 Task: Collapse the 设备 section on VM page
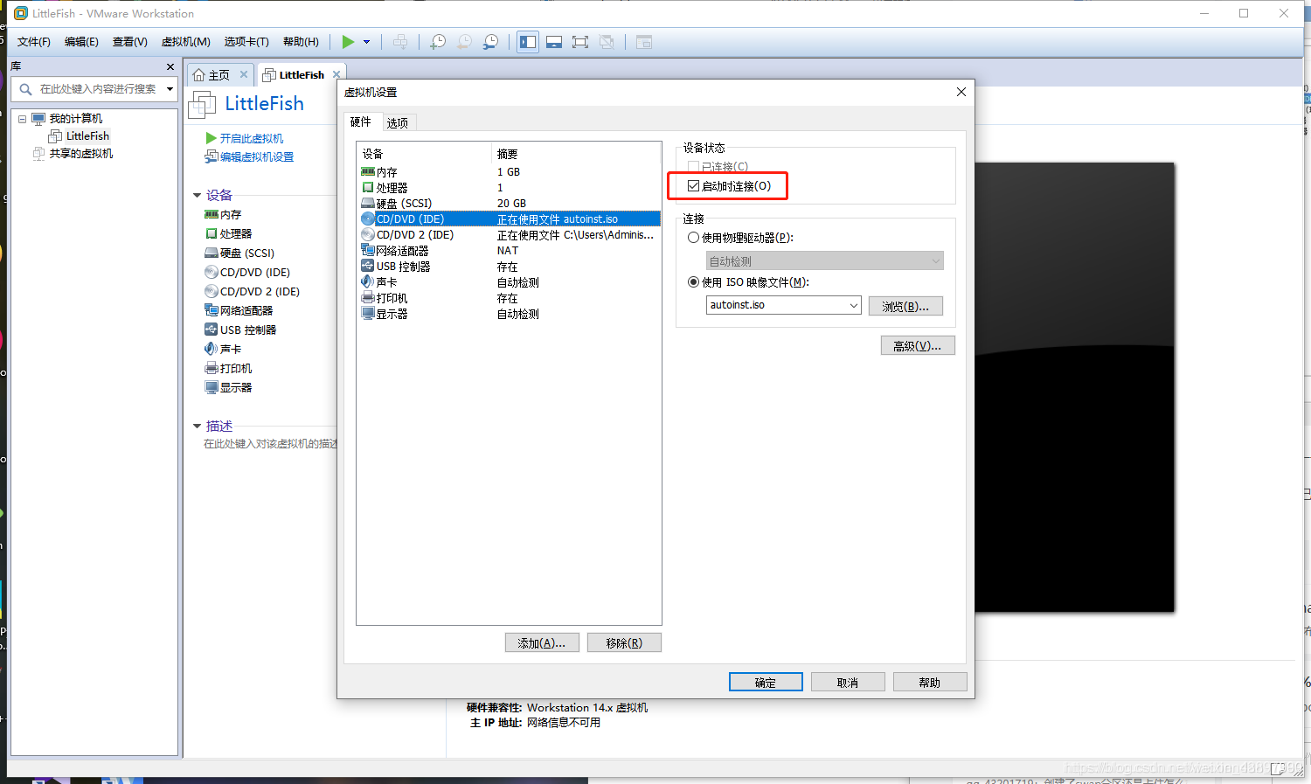pyautogui.click(x=198, y=196)
